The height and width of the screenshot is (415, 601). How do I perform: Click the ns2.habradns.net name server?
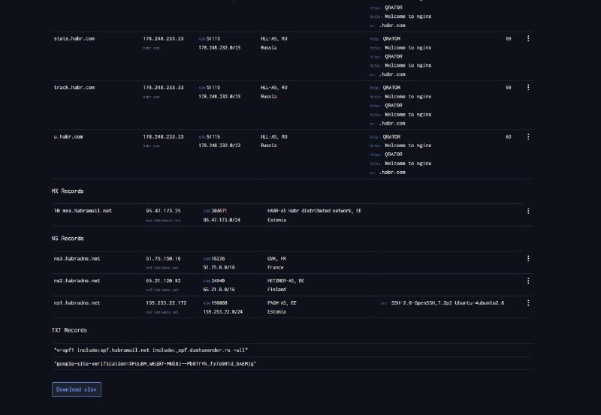coord(77,281)
